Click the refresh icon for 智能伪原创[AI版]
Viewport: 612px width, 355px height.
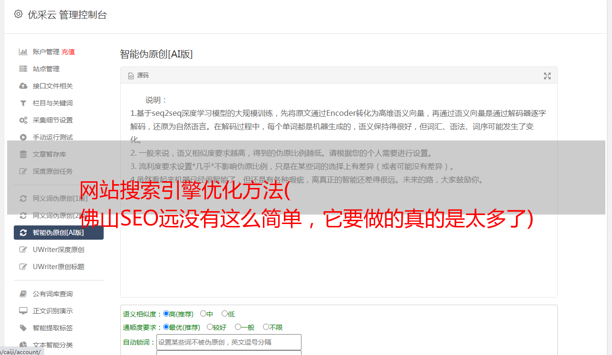tap(23, 233)
